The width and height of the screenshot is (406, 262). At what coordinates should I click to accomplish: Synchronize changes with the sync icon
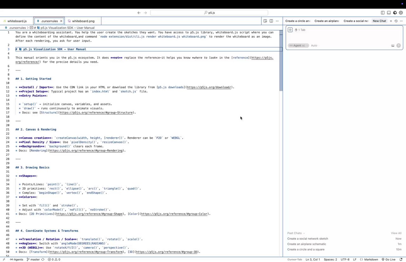click(x=43, y=259)
